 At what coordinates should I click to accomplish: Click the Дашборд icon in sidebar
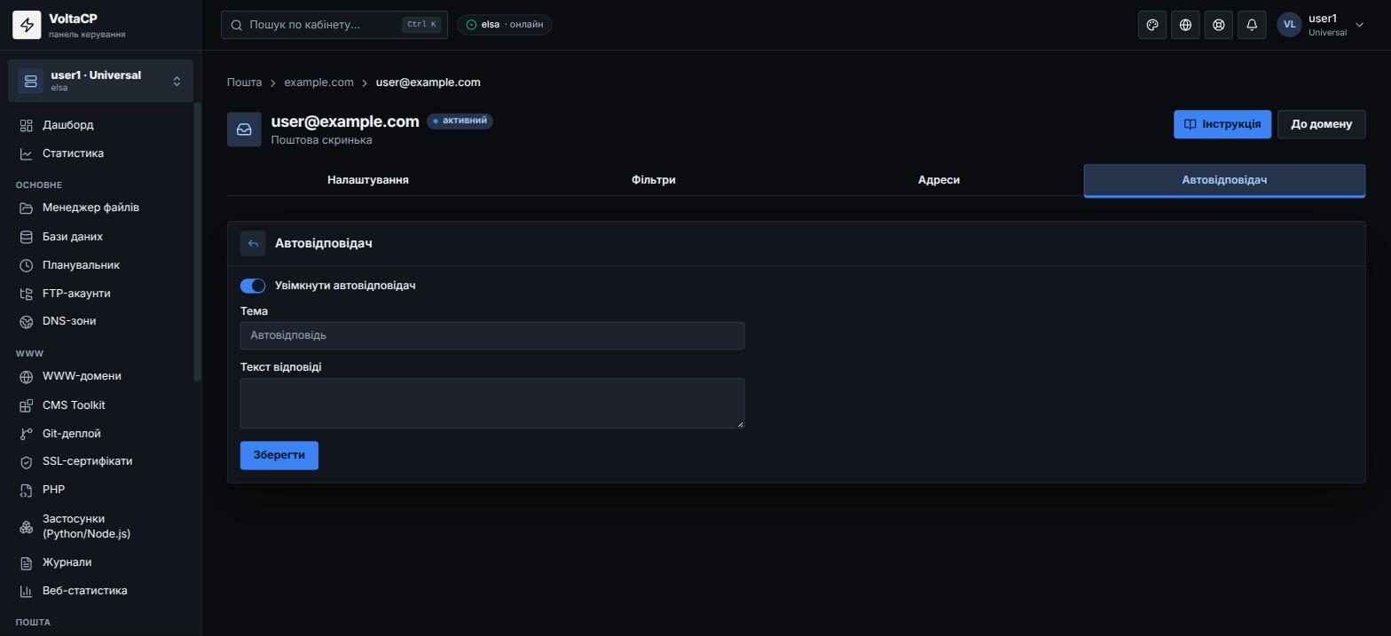coord(27,126)
